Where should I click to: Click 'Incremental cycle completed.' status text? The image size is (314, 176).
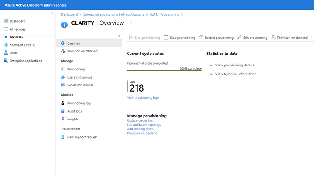(x=148, y=63)
